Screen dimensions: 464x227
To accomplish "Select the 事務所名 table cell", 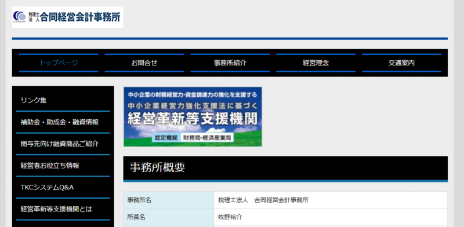I will [169, 200].
